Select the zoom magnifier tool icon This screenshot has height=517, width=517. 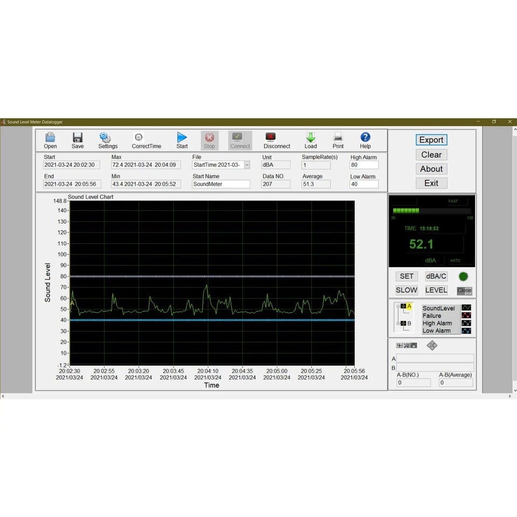[407, 346]
